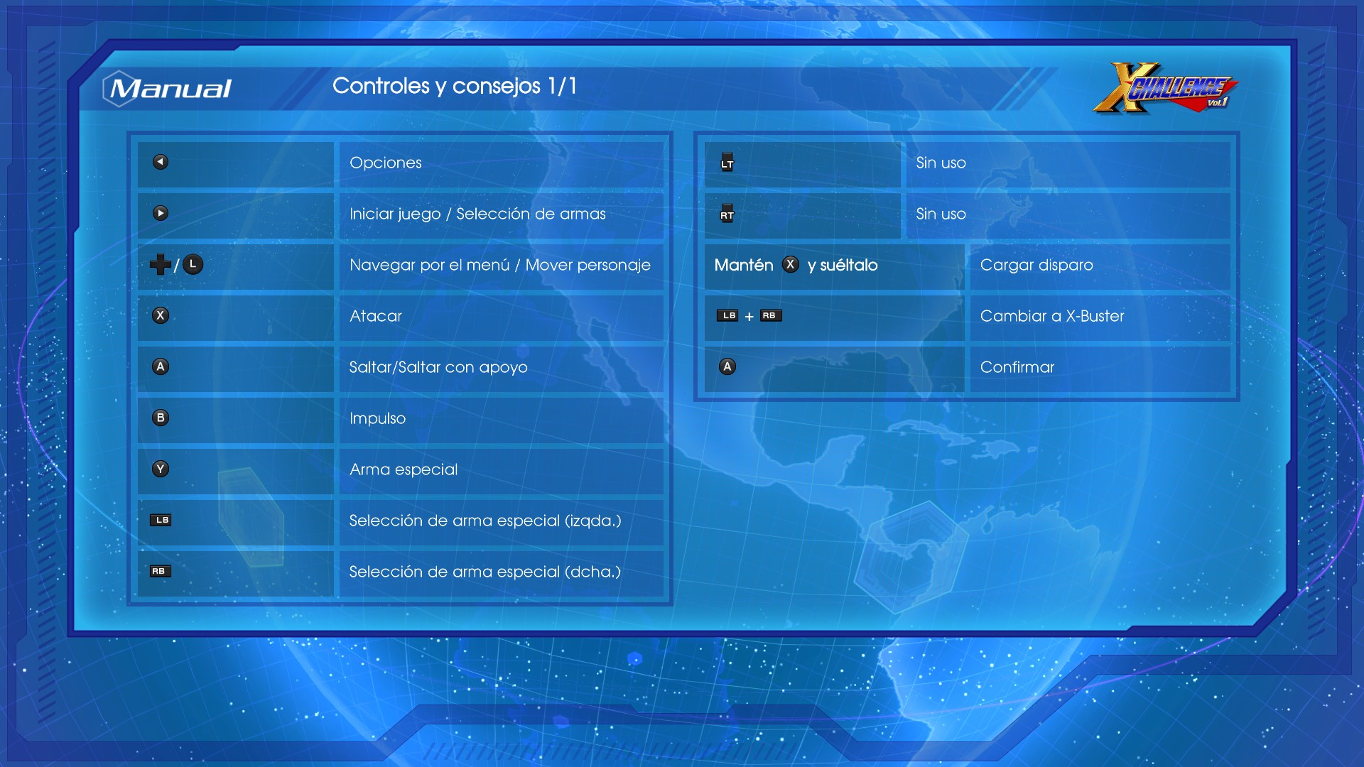Click the X icon in Mantén y suéltalo

(x=790, y=264)
